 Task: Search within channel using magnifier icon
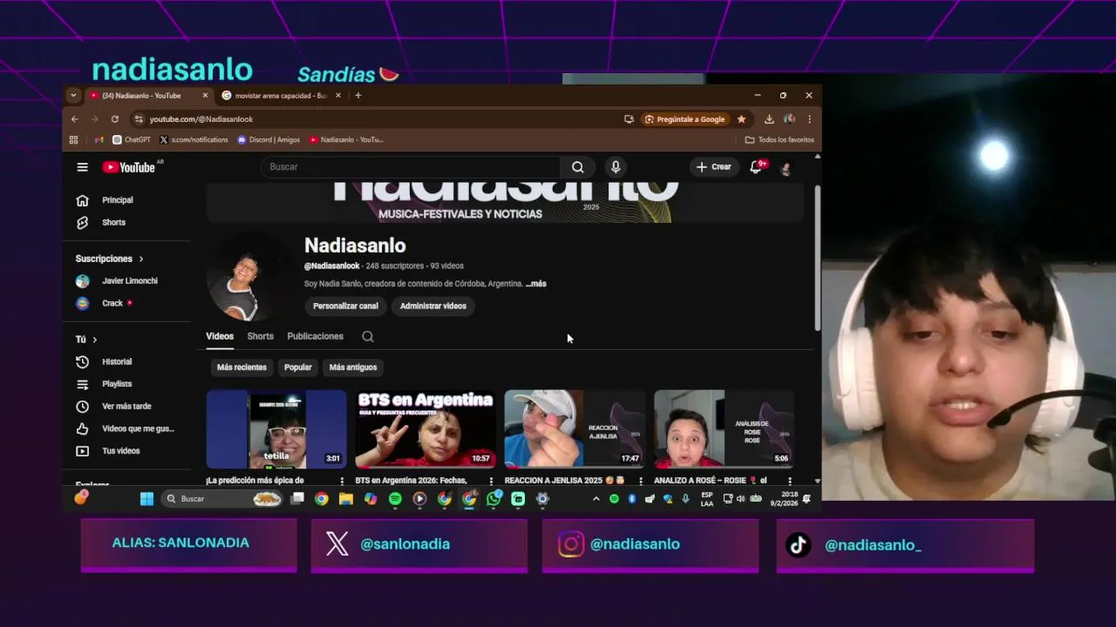tap(368, 336)
